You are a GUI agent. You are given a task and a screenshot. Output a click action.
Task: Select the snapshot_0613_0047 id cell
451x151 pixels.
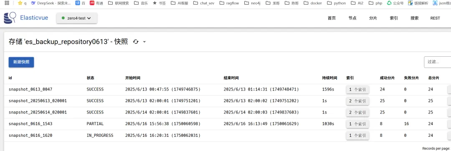[30, 90]
